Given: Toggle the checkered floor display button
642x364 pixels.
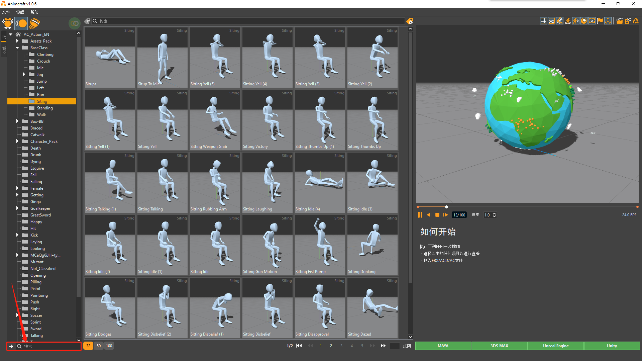Looking at the screenshot, I should [x=552, y=21].
